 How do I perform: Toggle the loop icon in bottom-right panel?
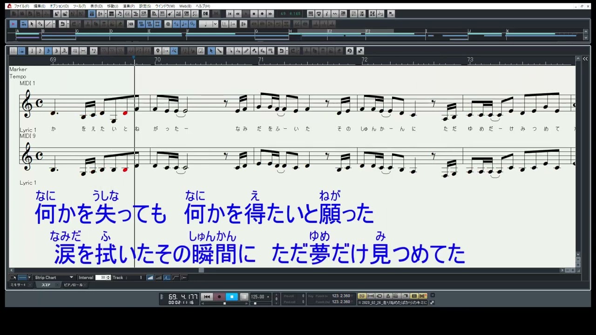(x=380, y=296)
